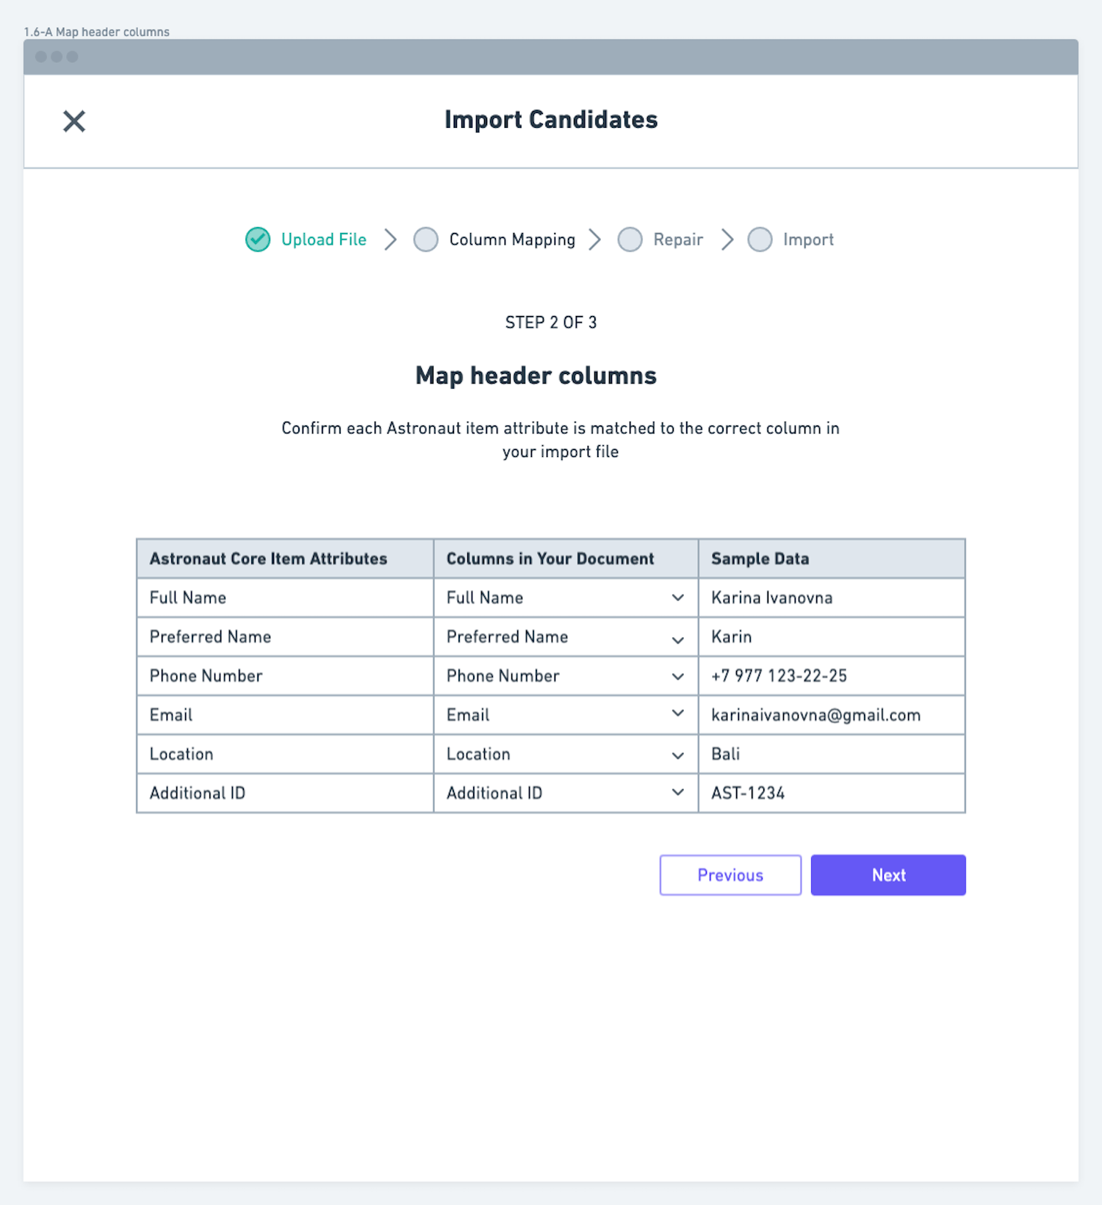Click the X to close Import Candidates

[x=73, y=120]
